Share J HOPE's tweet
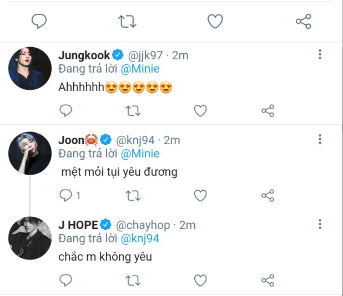 pyautogui.click(x=268, y=280)
